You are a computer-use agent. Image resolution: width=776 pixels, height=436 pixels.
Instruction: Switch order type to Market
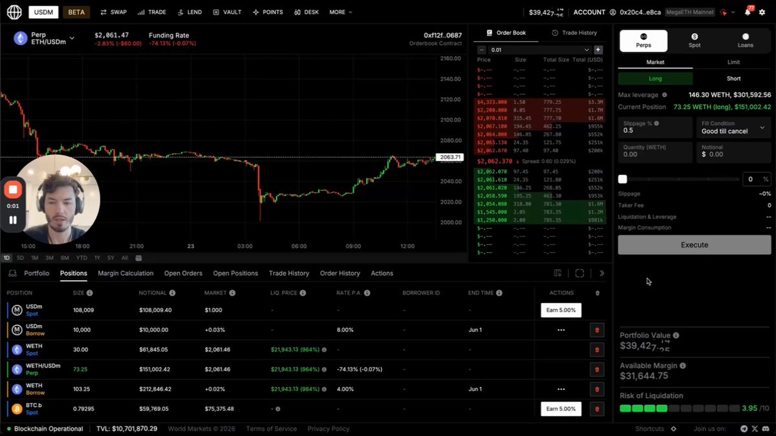(x=655, y=62)
